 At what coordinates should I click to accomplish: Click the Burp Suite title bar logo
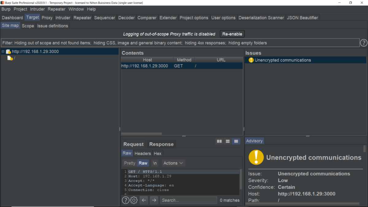point(2,3)
